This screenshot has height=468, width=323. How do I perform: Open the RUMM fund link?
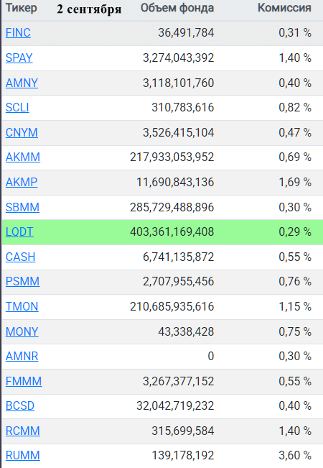[x=23, y=456]
